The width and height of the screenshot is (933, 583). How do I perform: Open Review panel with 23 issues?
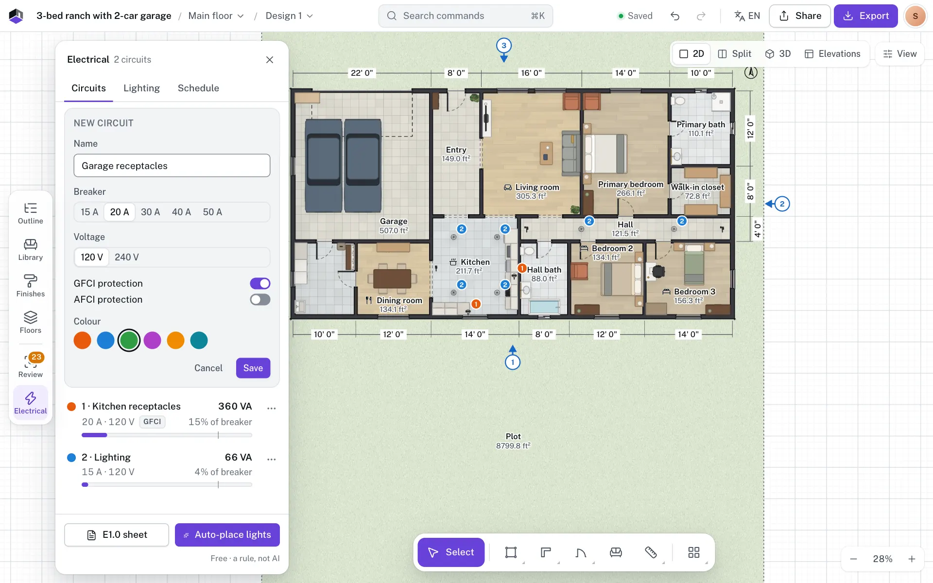30,366
